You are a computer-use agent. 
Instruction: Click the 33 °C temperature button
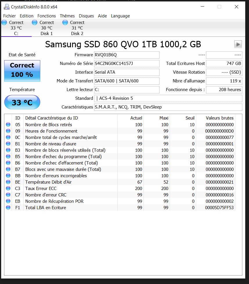(x=22, y=102)
